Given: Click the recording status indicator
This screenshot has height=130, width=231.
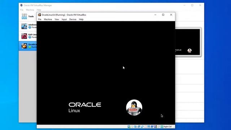Looking at the screenshot, I should pos(152,127).
